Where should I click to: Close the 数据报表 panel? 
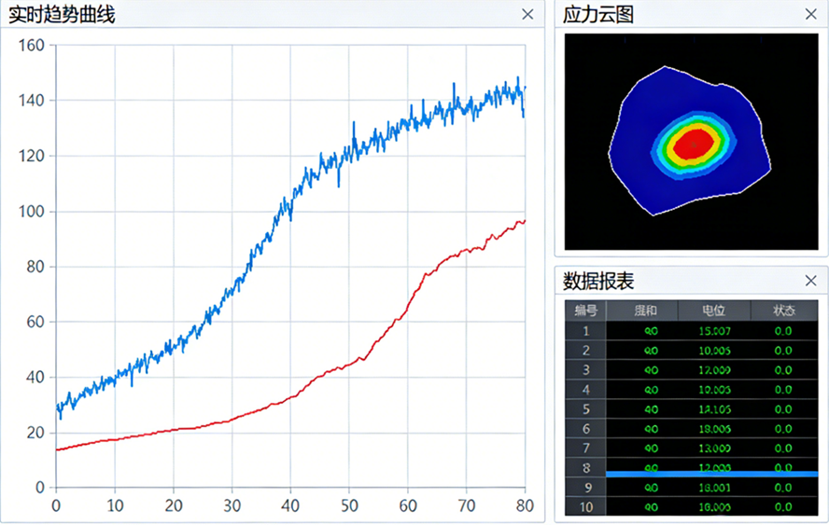pos(810,281)
